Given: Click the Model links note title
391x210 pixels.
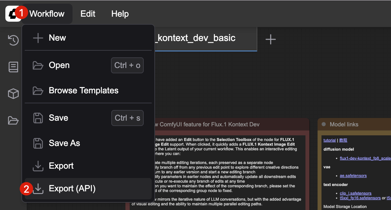Looking at the screenshot, I should point(344,124).
